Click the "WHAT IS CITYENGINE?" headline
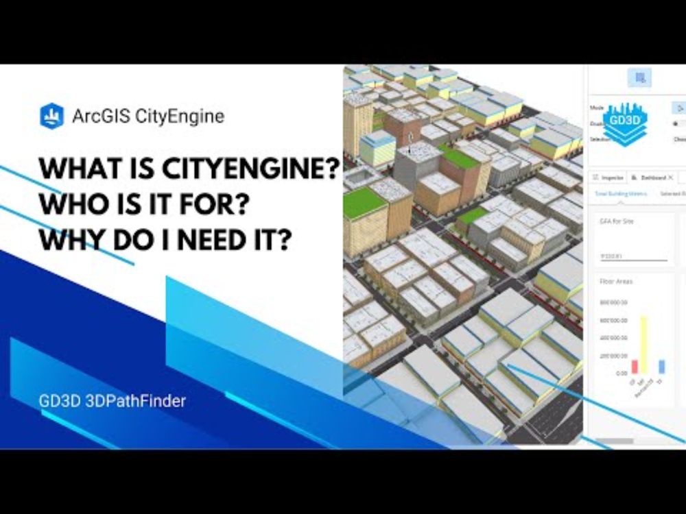The height and width of the screenshot is (514, 686). pyautogui.click(x=190, y=169)
